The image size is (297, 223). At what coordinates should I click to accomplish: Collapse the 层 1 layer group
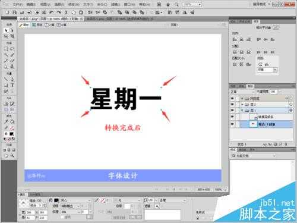point(242,111)
